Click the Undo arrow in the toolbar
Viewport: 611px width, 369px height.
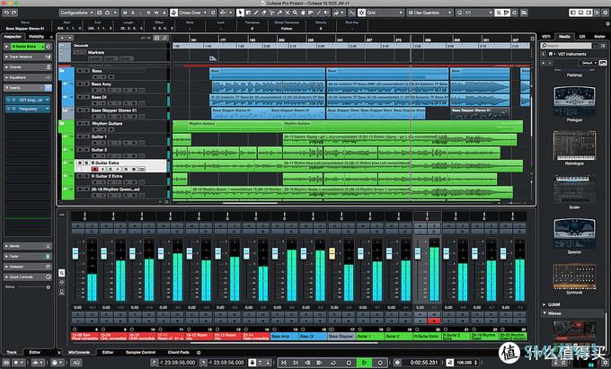[x=6, y=13]
